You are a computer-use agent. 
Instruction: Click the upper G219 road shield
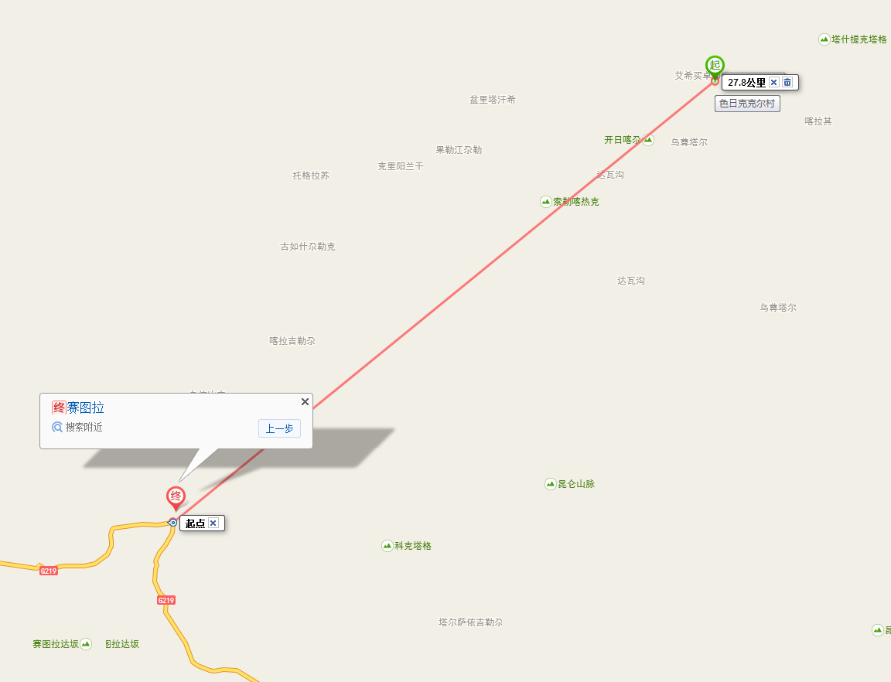pyautogui.click(x=49, y=571)
